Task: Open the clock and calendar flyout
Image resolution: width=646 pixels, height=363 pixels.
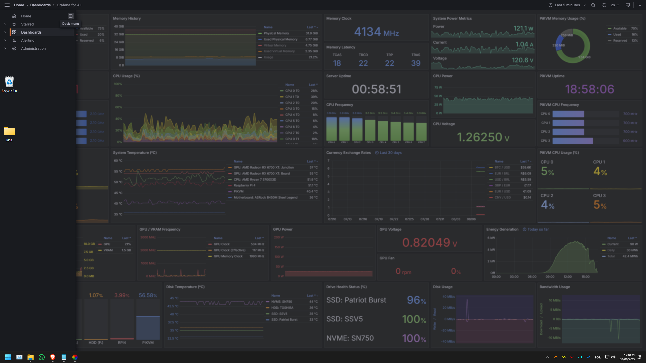Action: coord(627,357)
